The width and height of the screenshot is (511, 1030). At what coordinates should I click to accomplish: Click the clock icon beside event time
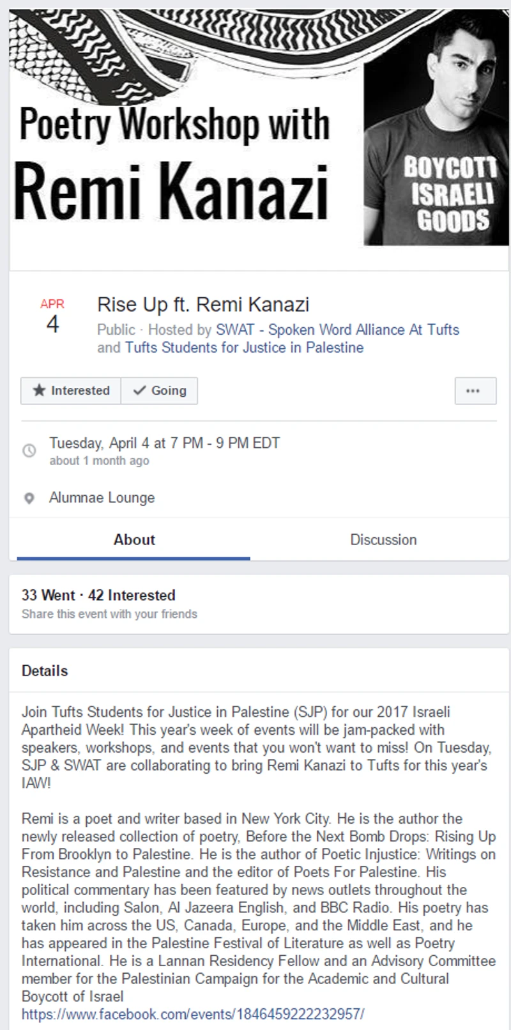point(29,450)
